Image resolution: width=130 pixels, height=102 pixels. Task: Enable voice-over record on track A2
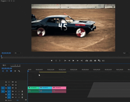(x=22, y=94)
